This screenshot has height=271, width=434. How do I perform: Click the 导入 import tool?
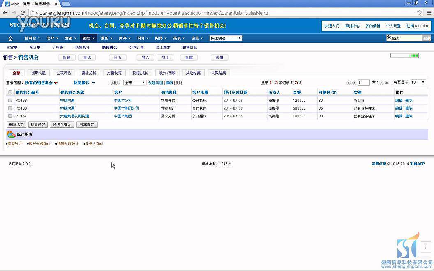point(145,57)
